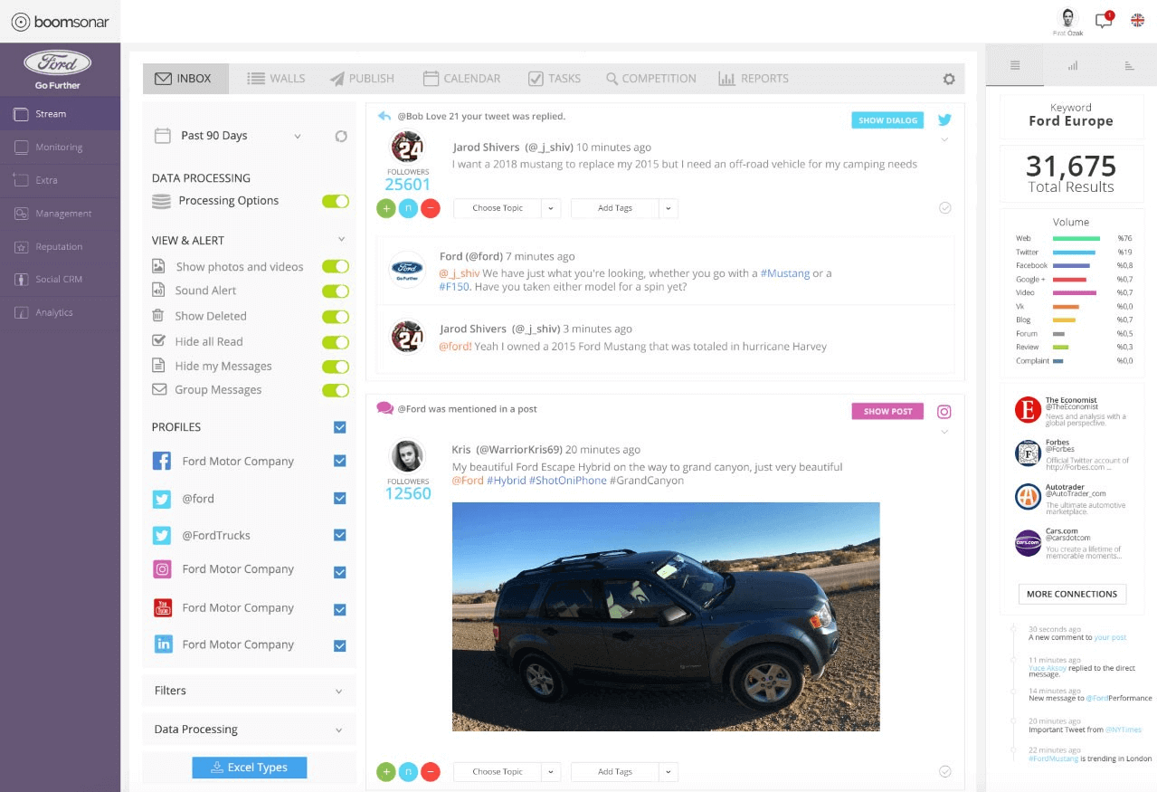Switch to the COMPETITION tab
Viewport: 1157px width, 792px height.
point(651,79)
